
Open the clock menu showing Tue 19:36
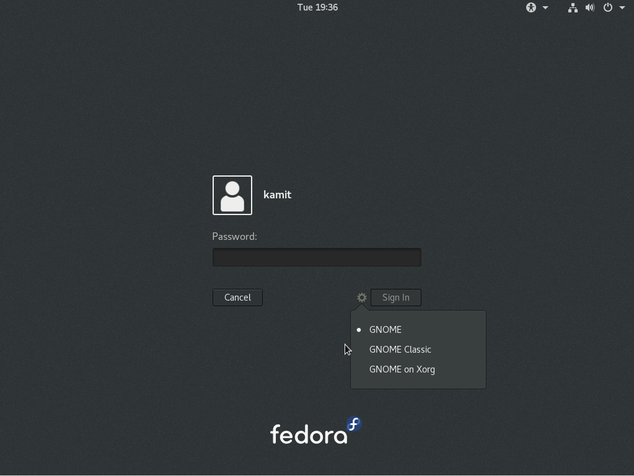(x=317, y=7)
